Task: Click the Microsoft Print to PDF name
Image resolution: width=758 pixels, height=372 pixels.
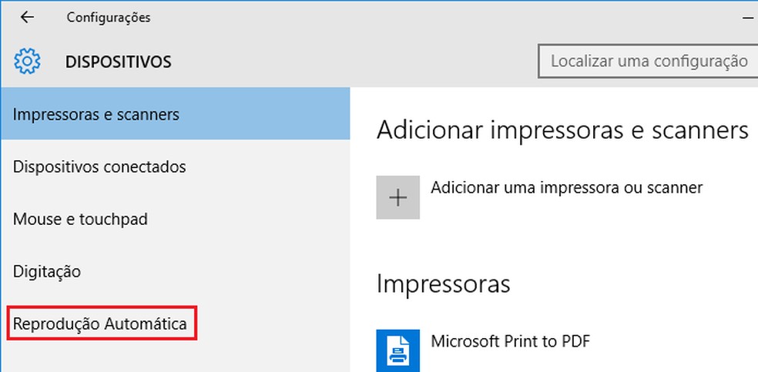Action: click(510, 340)
